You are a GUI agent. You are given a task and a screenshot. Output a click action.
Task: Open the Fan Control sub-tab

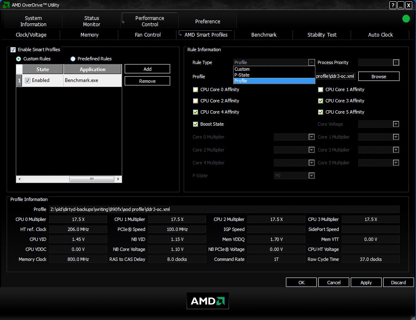point(148,35)
